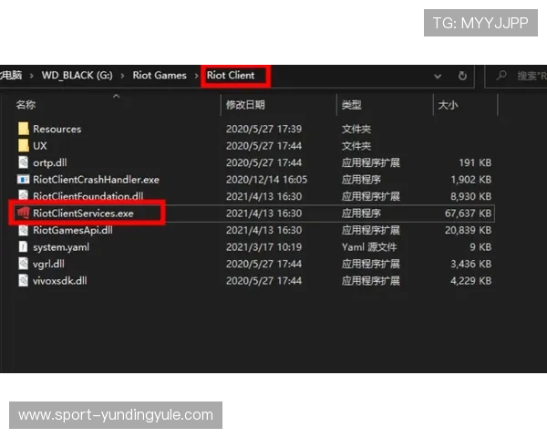Click the red RiotClientServices.exe icon
547x438 pixels.
[22, 214]
